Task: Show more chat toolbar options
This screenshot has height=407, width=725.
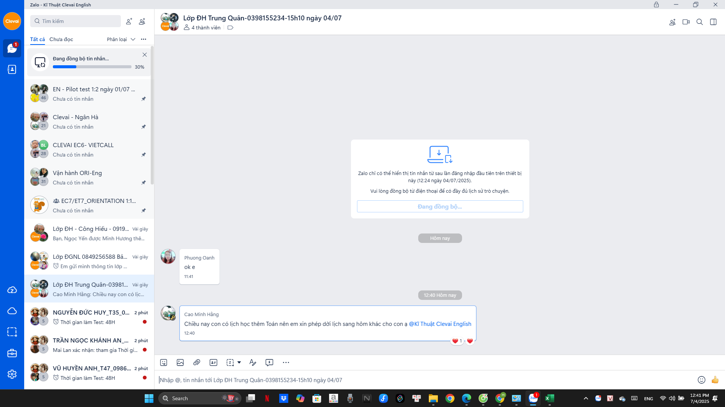Action: click(286, 362)
